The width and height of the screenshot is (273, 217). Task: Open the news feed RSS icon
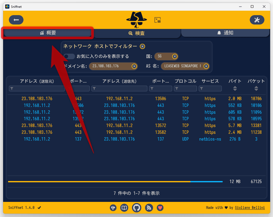tap(149, 208)
